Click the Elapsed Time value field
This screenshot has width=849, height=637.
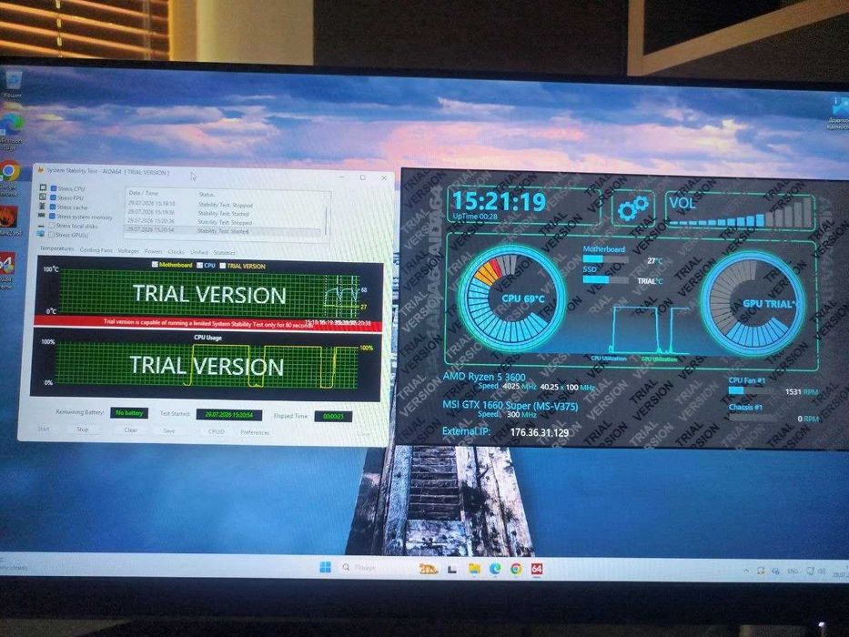click(333, 416)
